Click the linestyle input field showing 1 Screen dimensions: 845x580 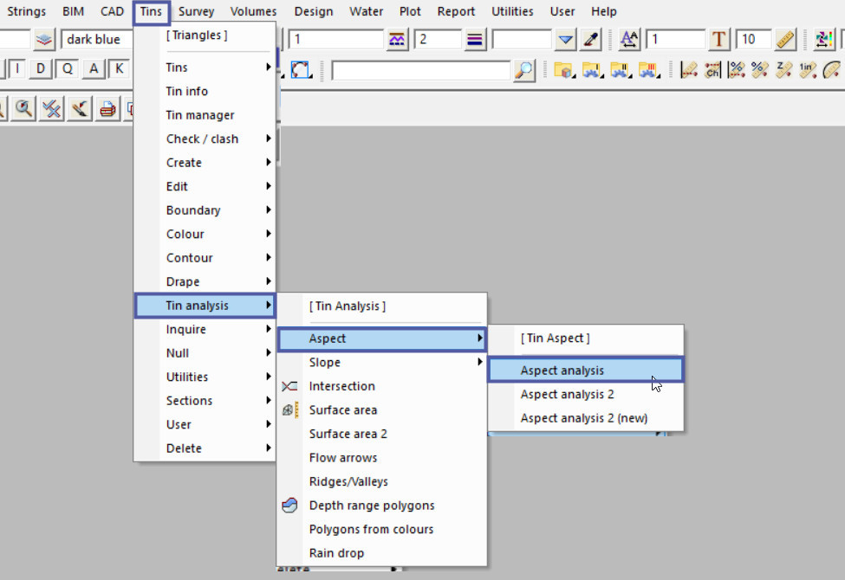tap(336, 39)
